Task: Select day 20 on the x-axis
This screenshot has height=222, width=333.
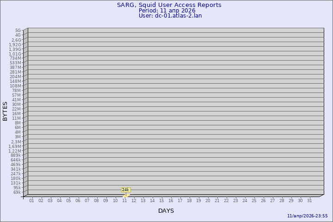Action: coord(208,200)
